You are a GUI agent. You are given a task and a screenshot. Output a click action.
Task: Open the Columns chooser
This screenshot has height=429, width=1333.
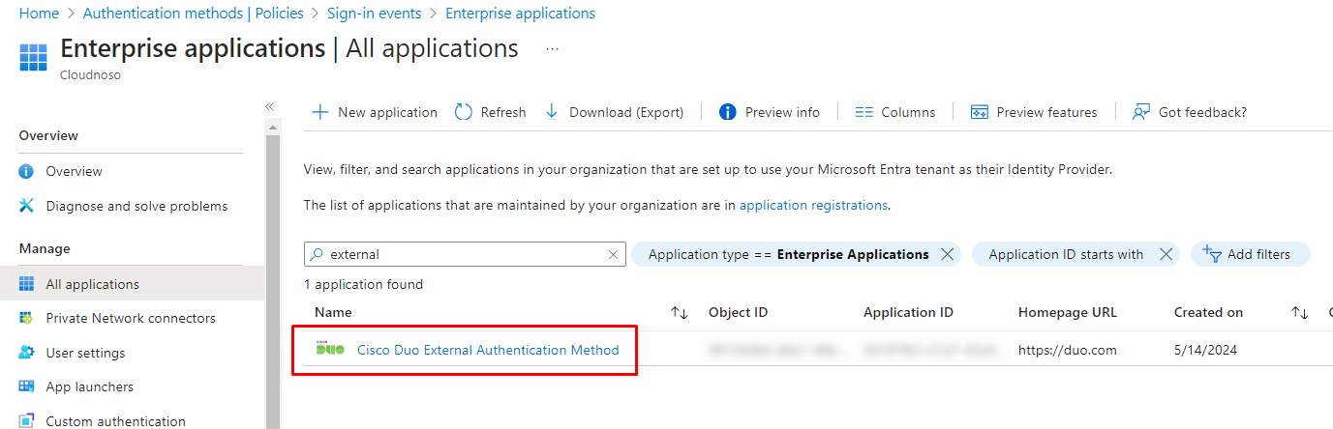tap(895, 112)
